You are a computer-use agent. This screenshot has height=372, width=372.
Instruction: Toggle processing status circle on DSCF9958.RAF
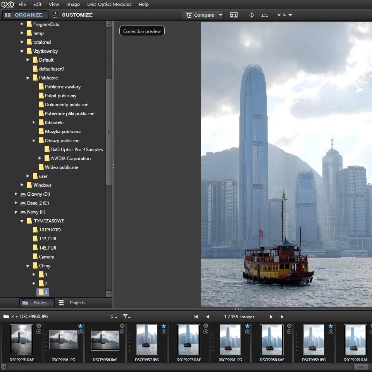[x=289, y=332]
